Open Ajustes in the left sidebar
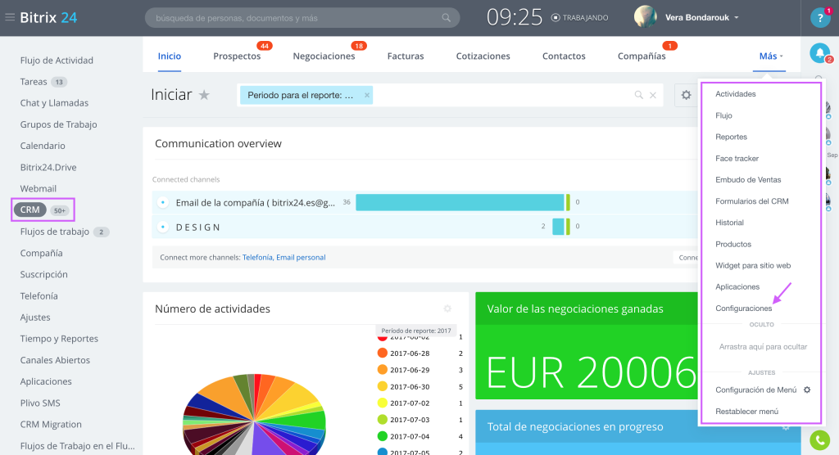This screenshot has height=455, width=839. 34,317
